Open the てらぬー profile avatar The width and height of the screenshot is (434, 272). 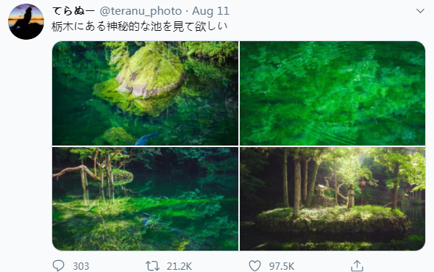(x=26, y=21)
